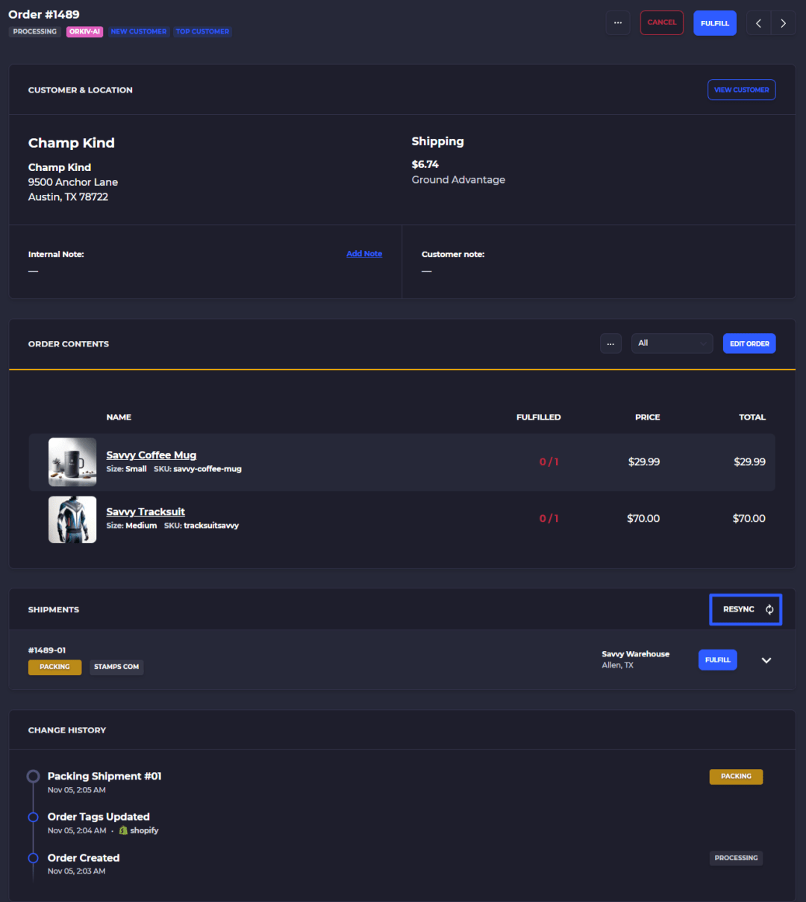Click the Tracksuit price $70.00
Screen dimensions: 806x902
(x=643, y=519)
